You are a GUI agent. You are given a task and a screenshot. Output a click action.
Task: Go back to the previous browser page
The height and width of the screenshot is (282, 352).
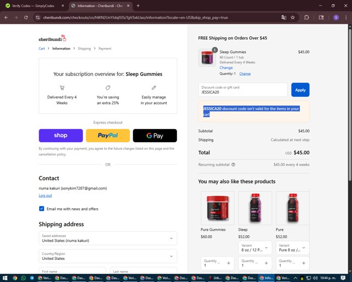click(6, 17)
